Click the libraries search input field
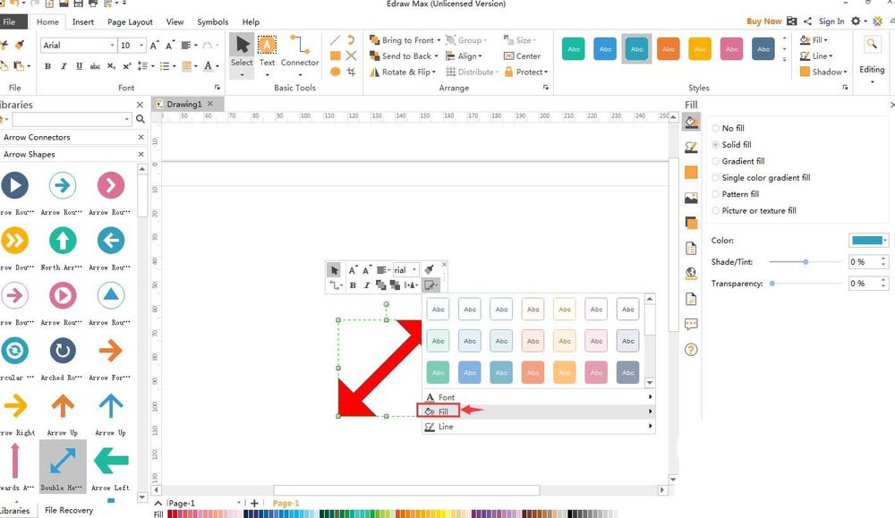The image size is (895, 518). click(x=70, y=120)
